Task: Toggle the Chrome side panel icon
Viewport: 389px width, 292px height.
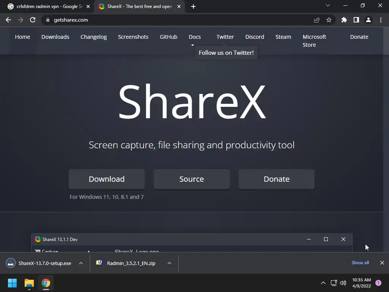Action: (356, 20)
